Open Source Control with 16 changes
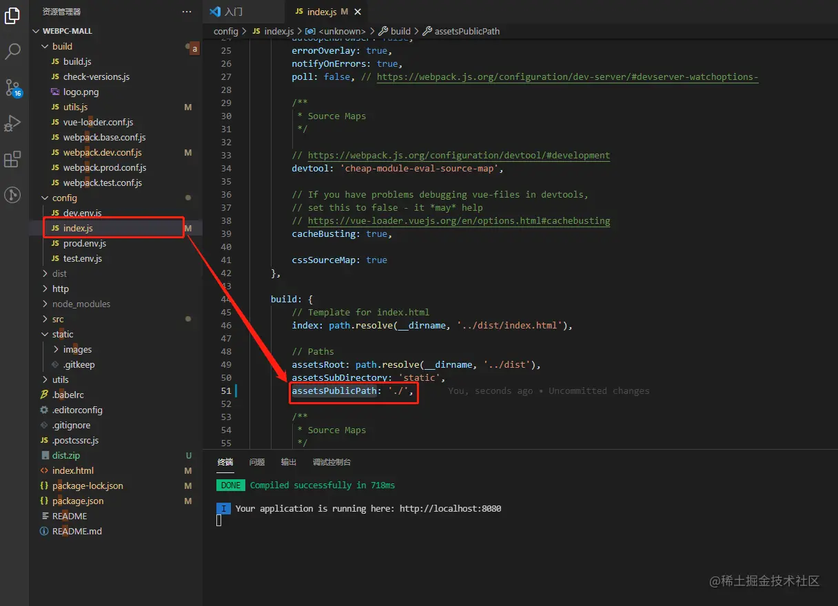838x606 pixels. [x=12, y=87]
